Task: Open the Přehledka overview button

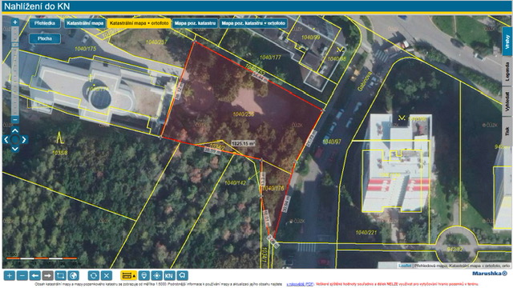Action: click(45, 23)
